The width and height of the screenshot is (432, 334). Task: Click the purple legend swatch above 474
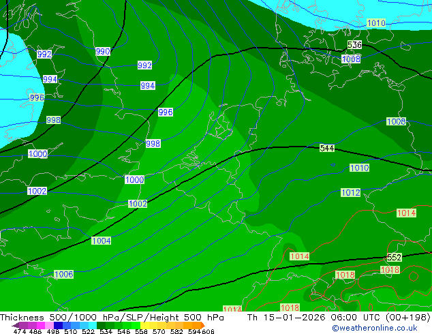[x=23, y=325]
